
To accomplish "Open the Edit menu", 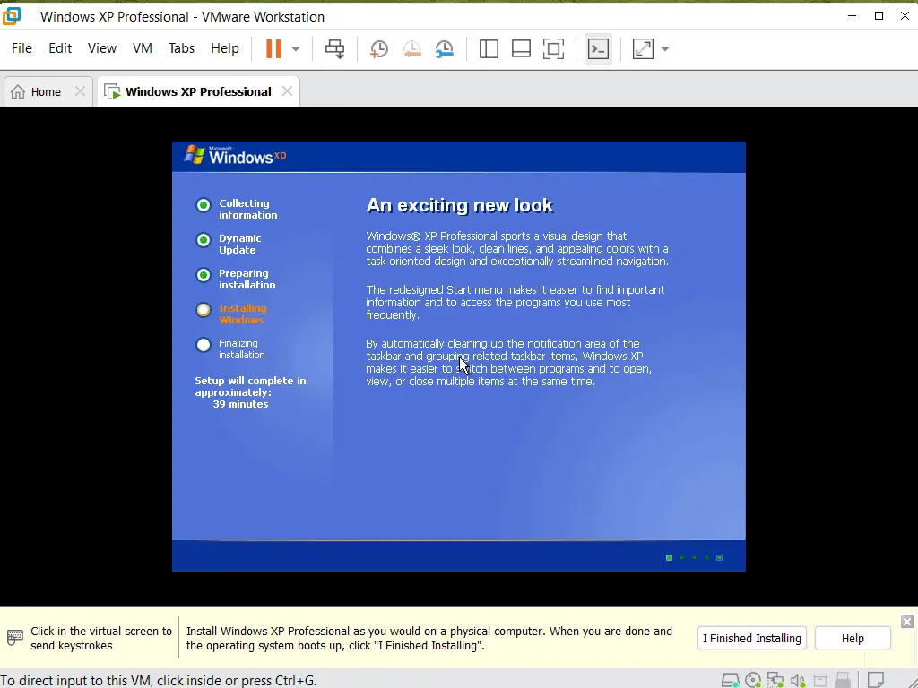I will 60,48.
